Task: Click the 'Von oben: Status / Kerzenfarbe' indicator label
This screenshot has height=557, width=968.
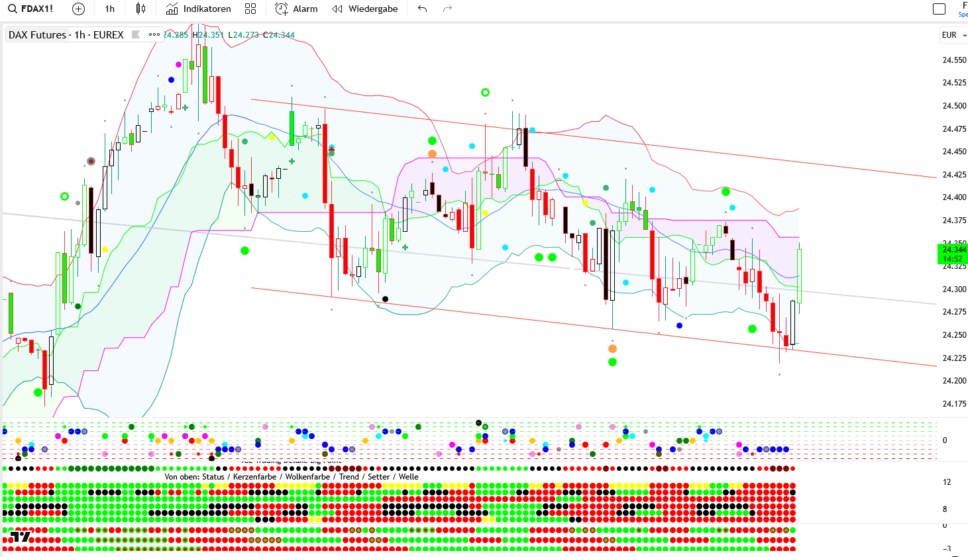Action: pos(292,477)
